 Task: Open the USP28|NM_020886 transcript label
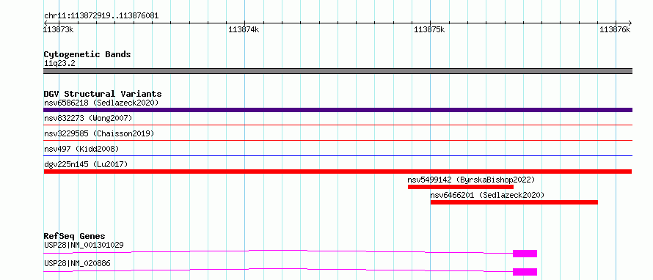click(x=77, y=263)
